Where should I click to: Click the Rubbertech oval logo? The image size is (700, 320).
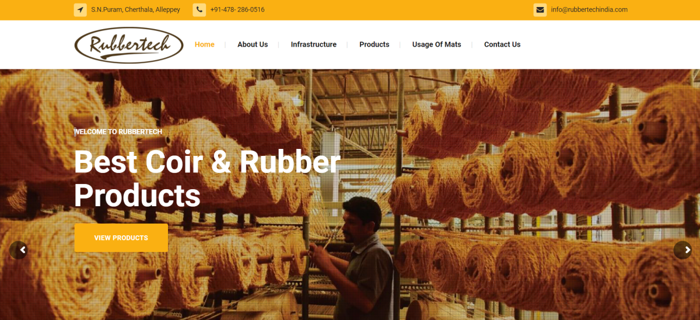129,44
